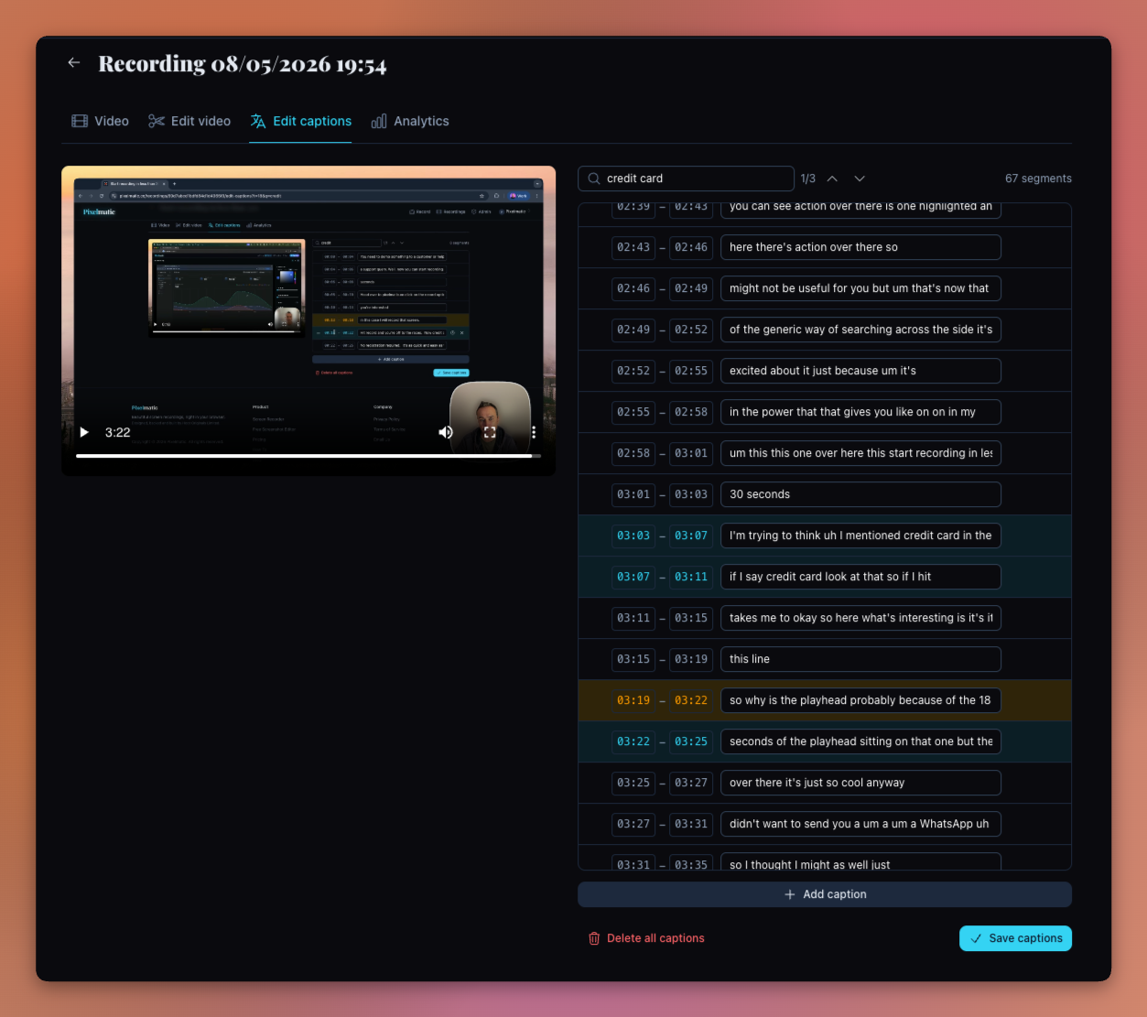Click the orange 03:22 end timestamp
This screenshot has height=1017, width=1147.
[691, 700]
